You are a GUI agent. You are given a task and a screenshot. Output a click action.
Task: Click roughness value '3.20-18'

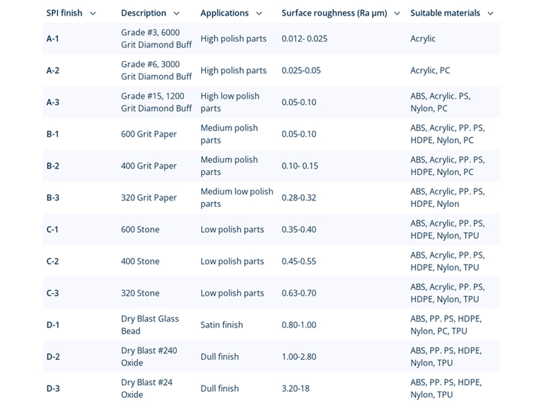tap(295, 388)
